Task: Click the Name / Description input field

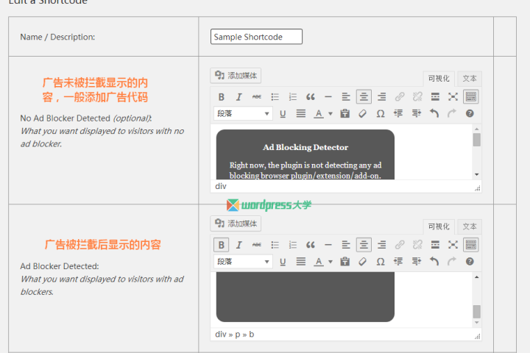Action: click(256, 37)
